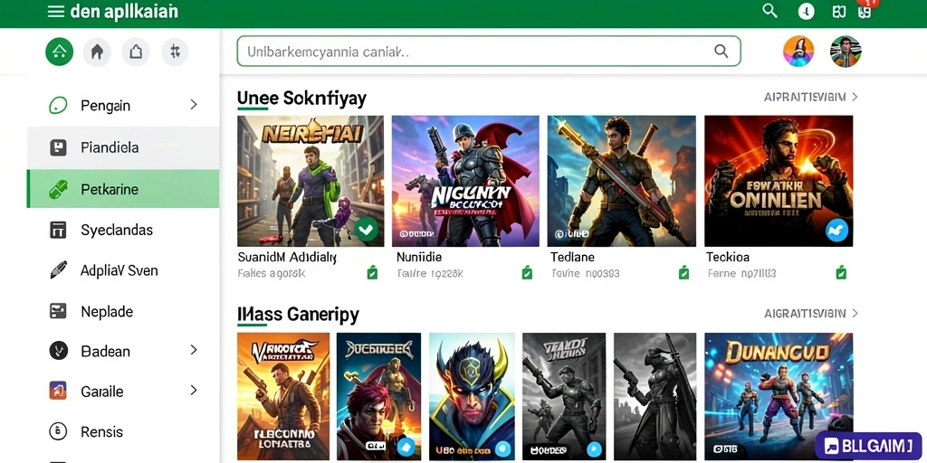
Task: Open see-all arrow for IMass Ganeripy
Action: [x=855, y=314]
